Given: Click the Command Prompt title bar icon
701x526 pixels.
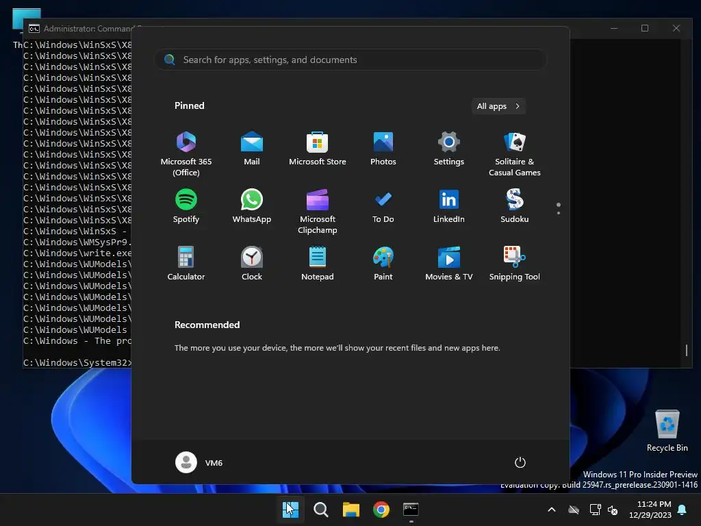Looking at the screenshot, I should (34, 29).
